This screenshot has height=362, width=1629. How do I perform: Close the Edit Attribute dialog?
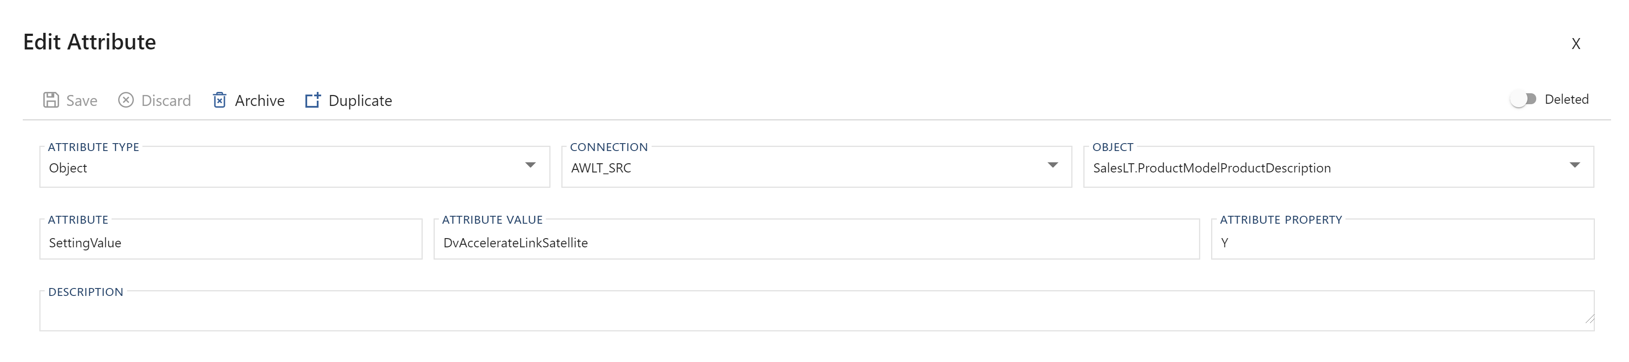pos(1575,44)
